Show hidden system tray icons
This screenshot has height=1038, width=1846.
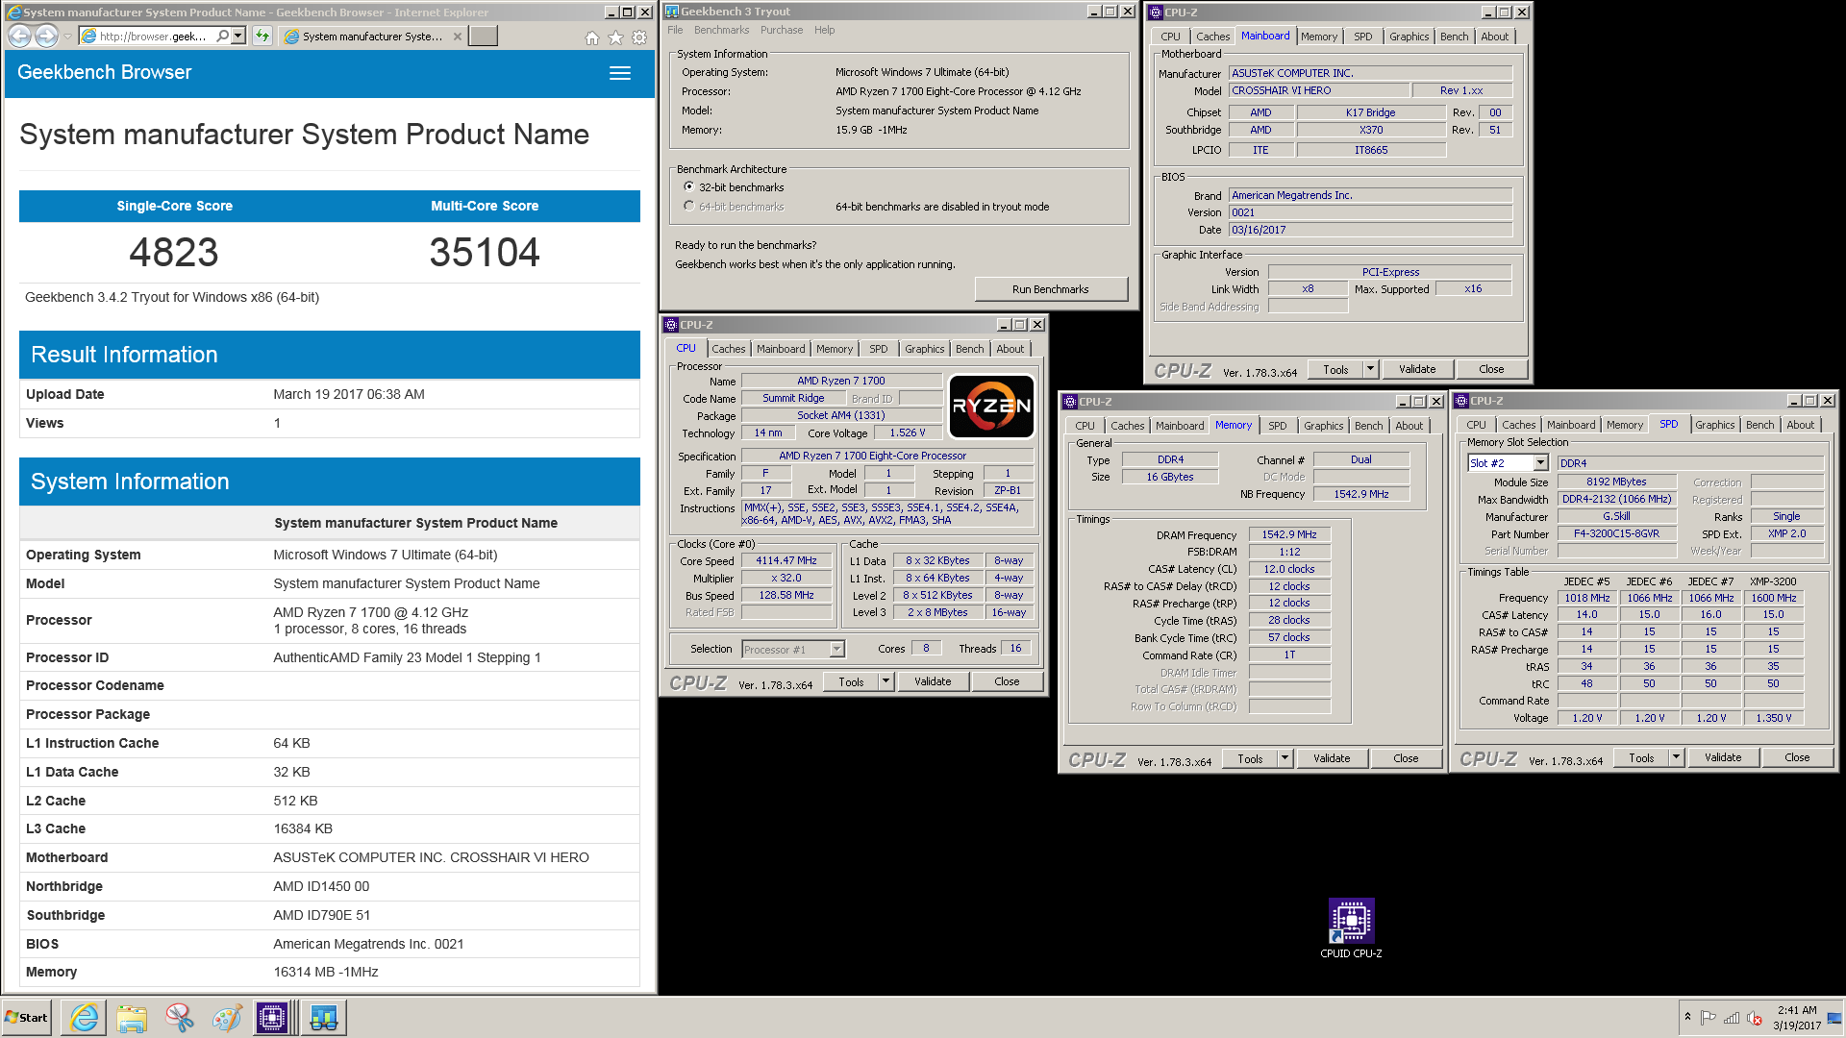coord(1687,1017)
